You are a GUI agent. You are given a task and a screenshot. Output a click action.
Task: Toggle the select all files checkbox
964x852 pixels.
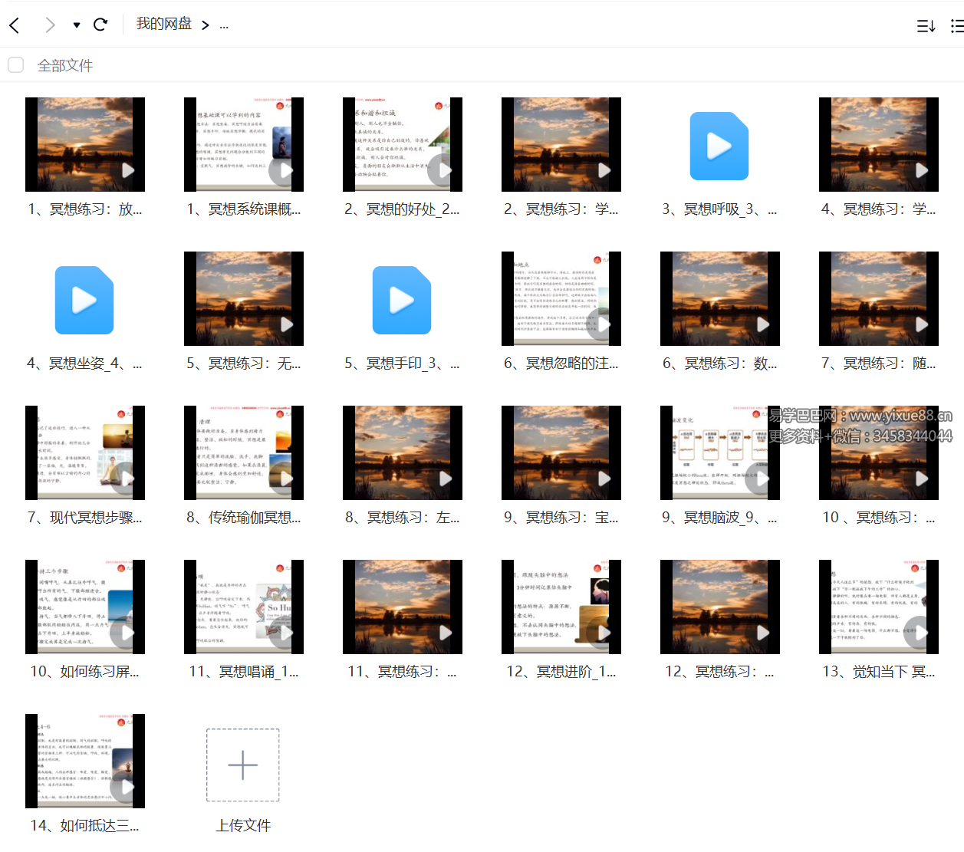point(16,65)
